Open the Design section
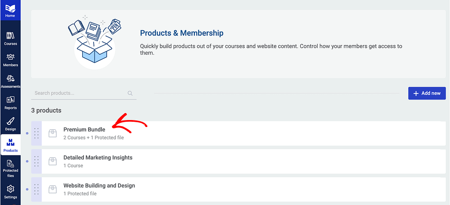The image size is (450, 205). point(10,124)
